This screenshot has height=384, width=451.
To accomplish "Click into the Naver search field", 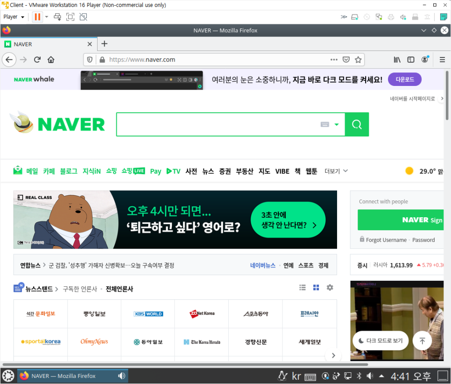I will [217, 124].
